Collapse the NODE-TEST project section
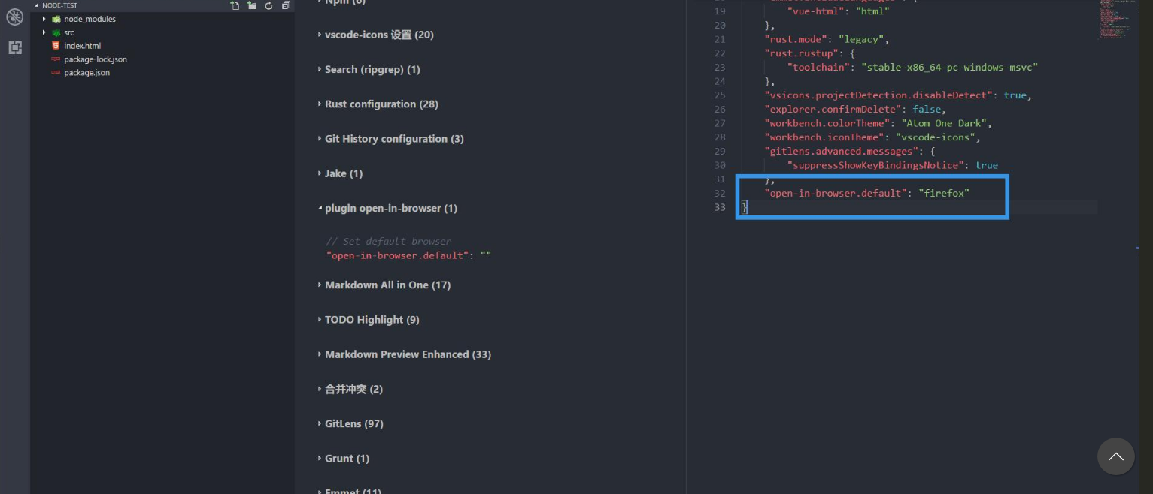1153x494 pixels. coord(37,5)
